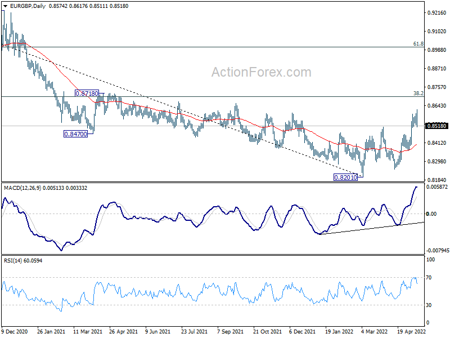Select the 0.87180 price label
Viewport: 450px width, 338px height.
[87, 93]
